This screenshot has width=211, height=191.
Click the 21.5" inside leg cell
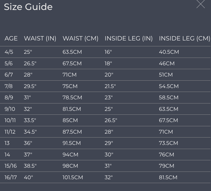tap(110, 86)
